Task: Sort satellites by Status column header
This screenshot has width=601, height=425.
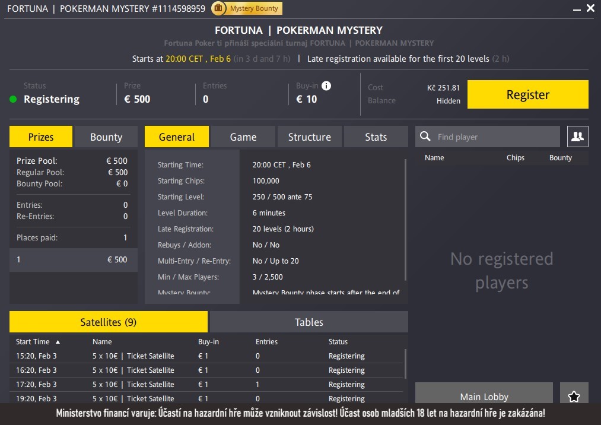Action: click(x=338, y=342)
